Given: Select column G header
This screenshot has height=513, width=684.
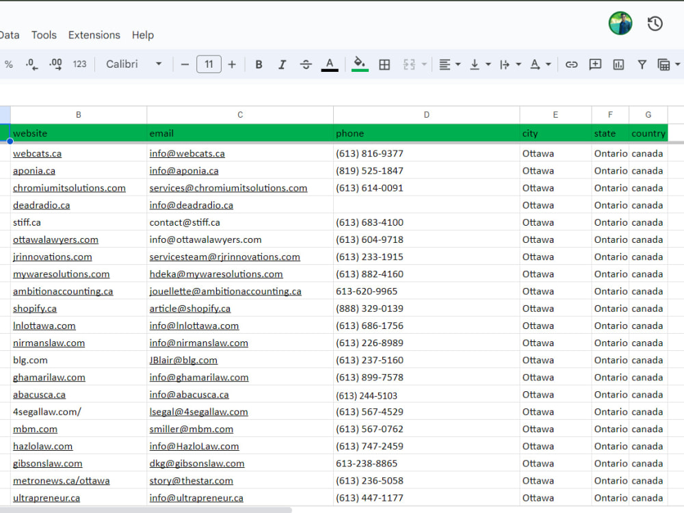Looking at the screenshot, I should click(648, 115).
